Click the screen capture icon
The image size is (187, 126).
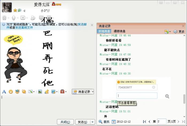click(53, 92)
